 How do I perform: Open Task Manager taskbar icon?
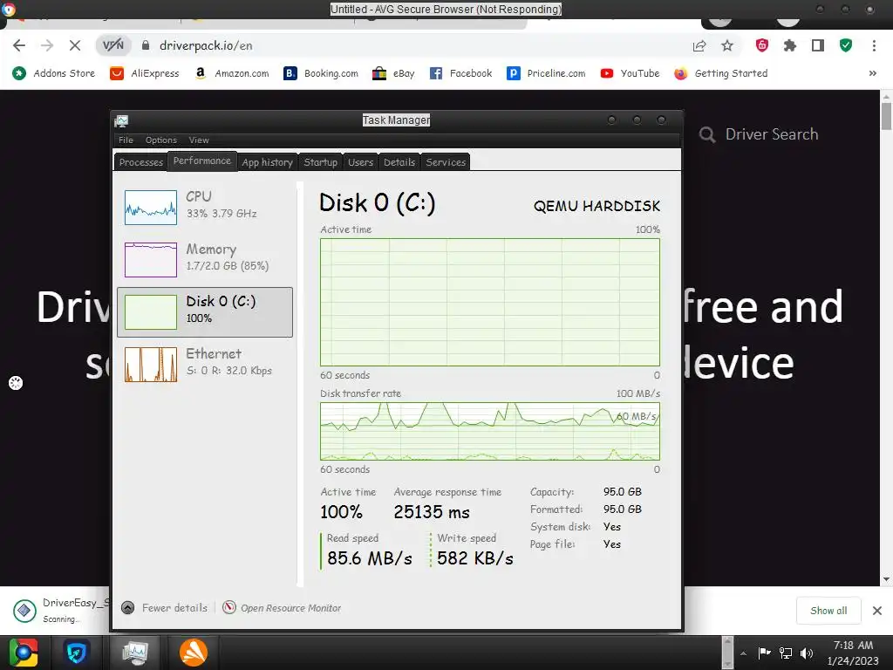coord(135,653)
